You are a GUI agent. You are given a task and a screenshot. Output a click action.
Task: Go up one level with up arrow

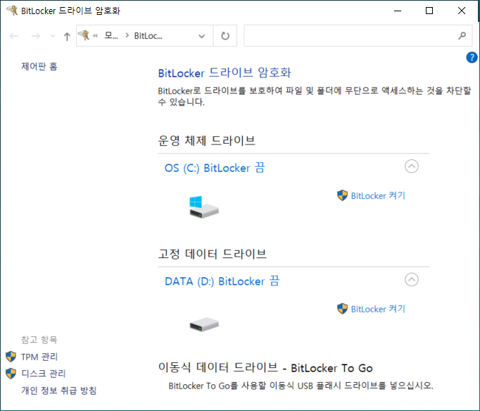coord(67,36)
